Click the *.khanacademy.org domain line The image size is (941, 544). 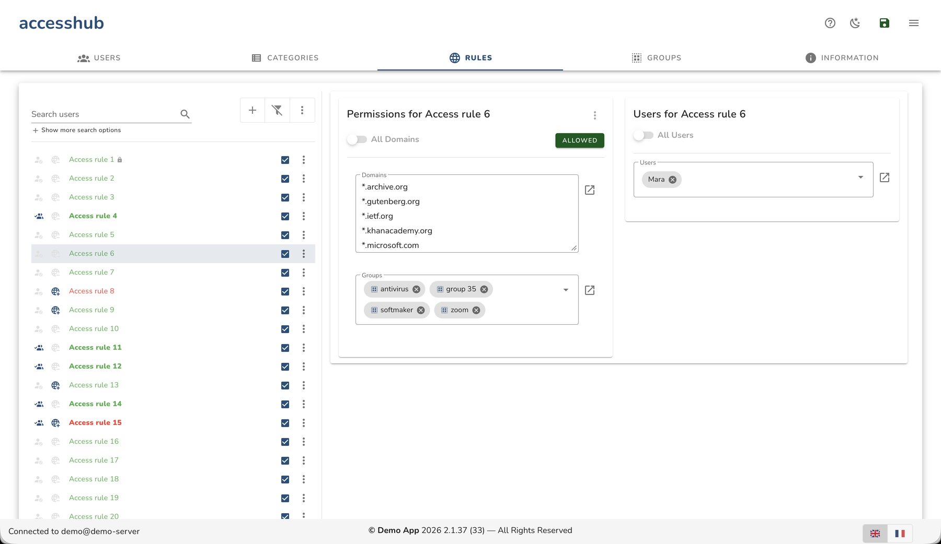[x=397, y=231]
